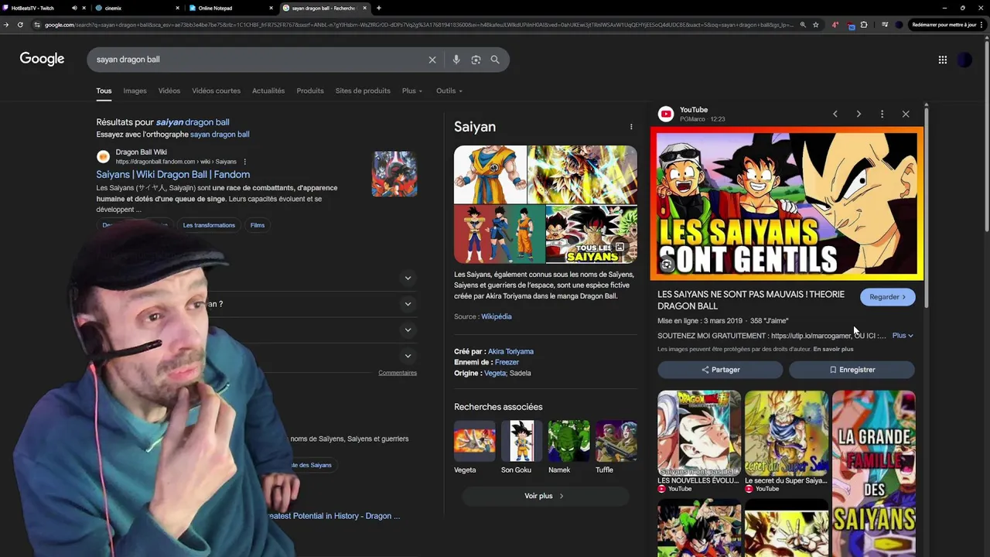Close the cinemix tab
This screenshot has height=557, width=990.
pyautogui.click(x=177, y=8)
